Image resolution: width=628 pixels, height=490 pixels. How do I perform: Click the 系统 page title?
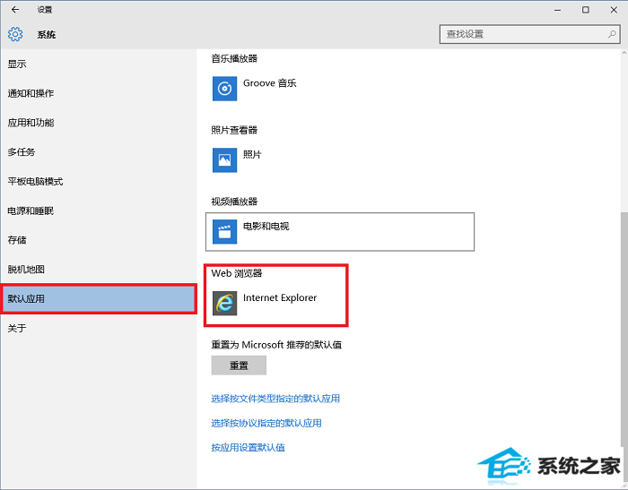pos(47,35)
